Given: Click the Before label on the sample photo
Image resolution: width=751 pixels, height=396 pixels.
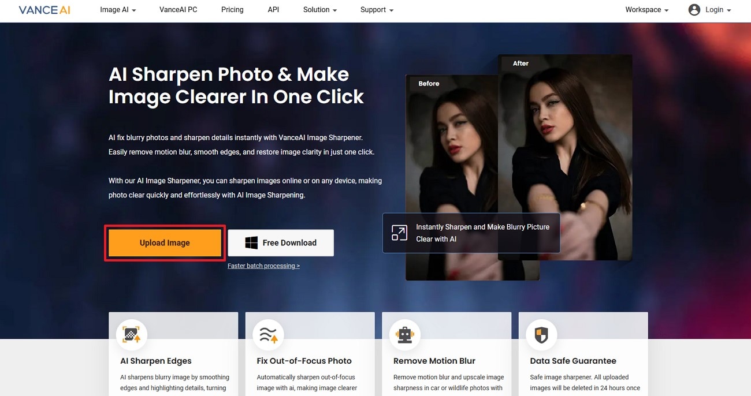Looking at the screenshot, I should coord(429,84).
